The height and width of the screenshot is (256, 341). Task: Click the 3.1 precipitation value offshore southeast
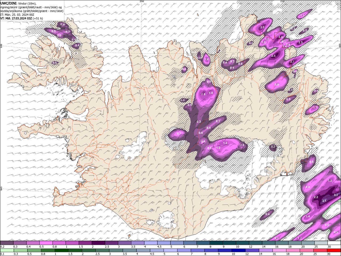324,201
